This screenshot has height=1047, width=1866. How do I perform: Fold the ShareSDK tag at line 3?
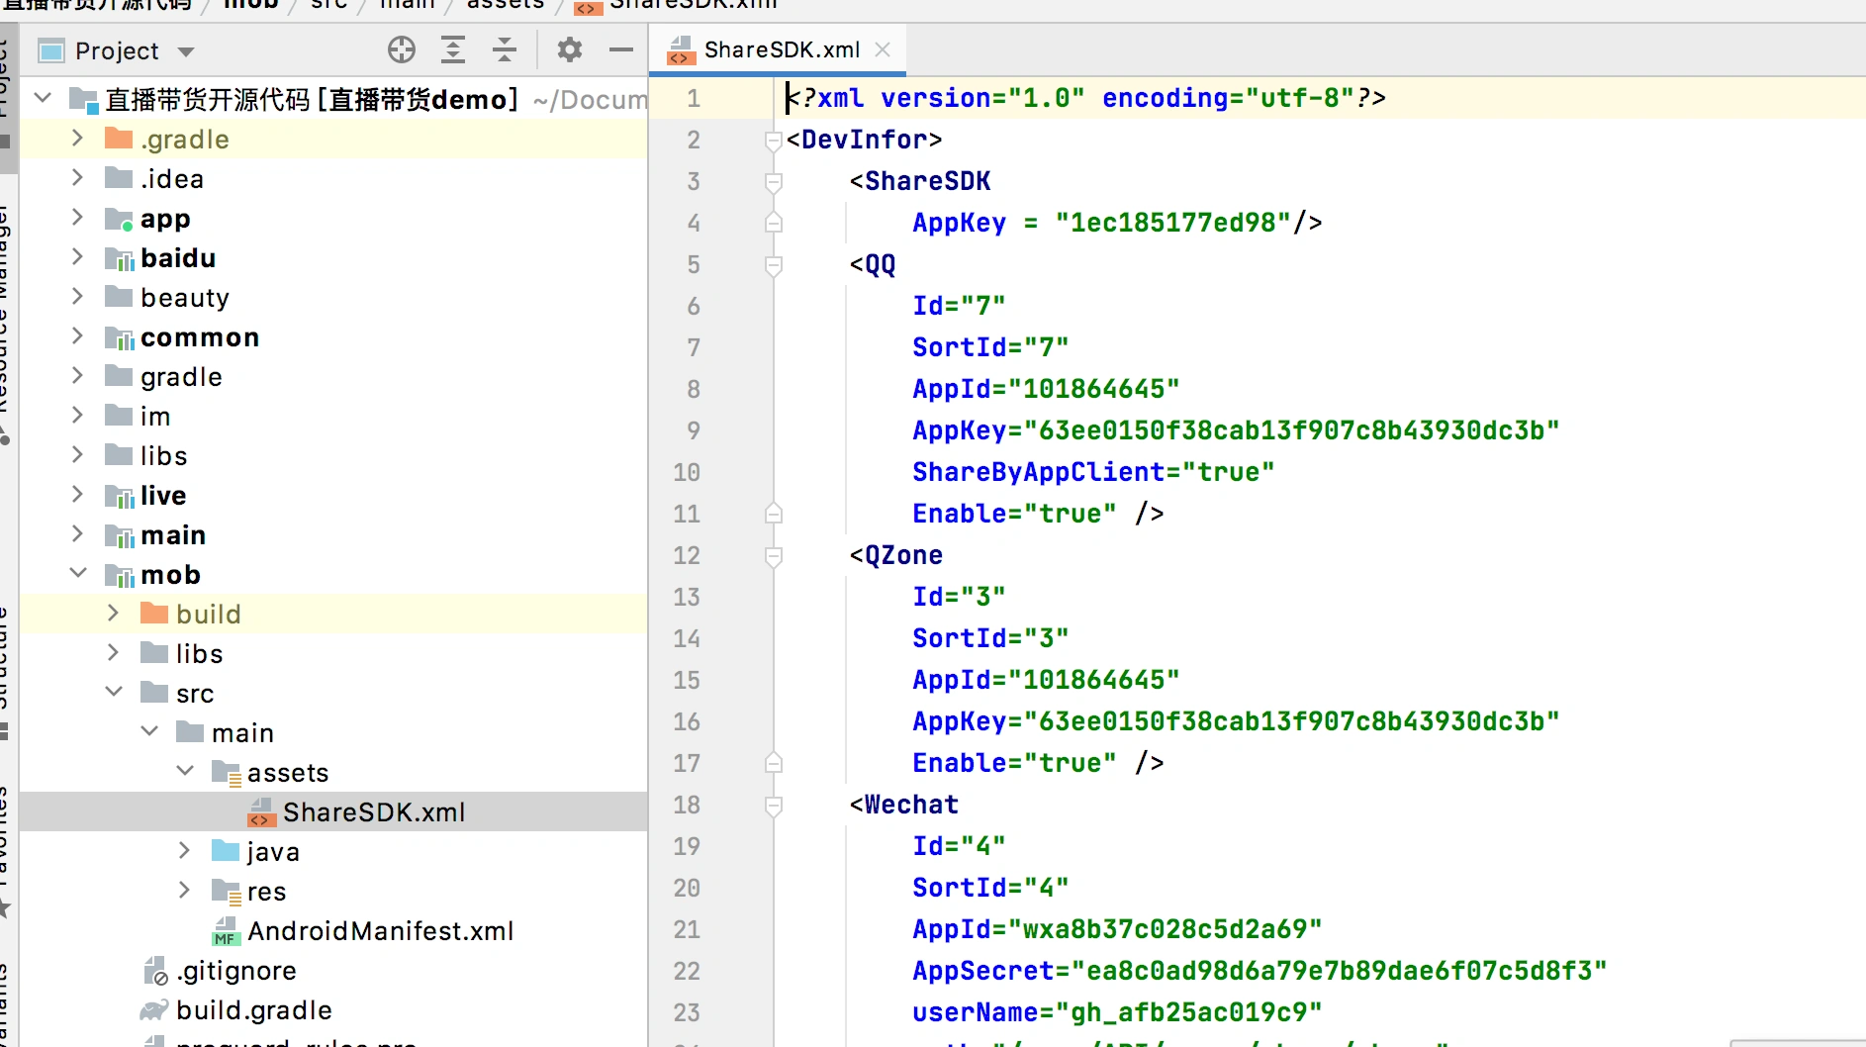(x=774, y=182)
